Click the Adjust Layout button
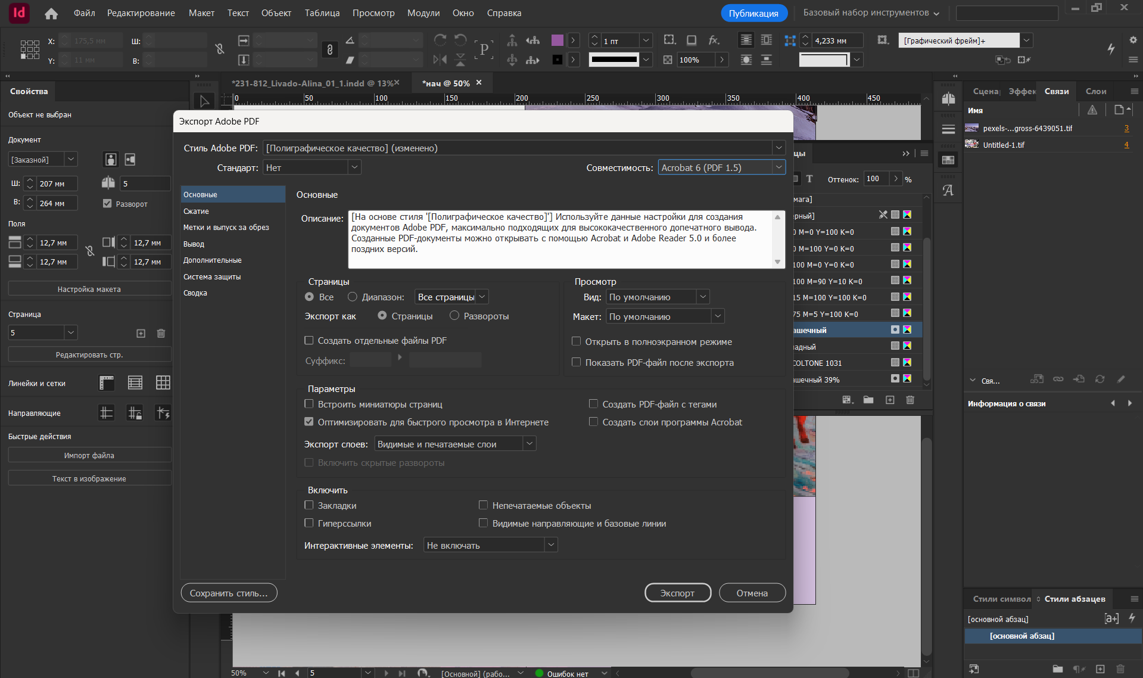The height and width of the screenshot is (678, 1143). tap(89, 289)
